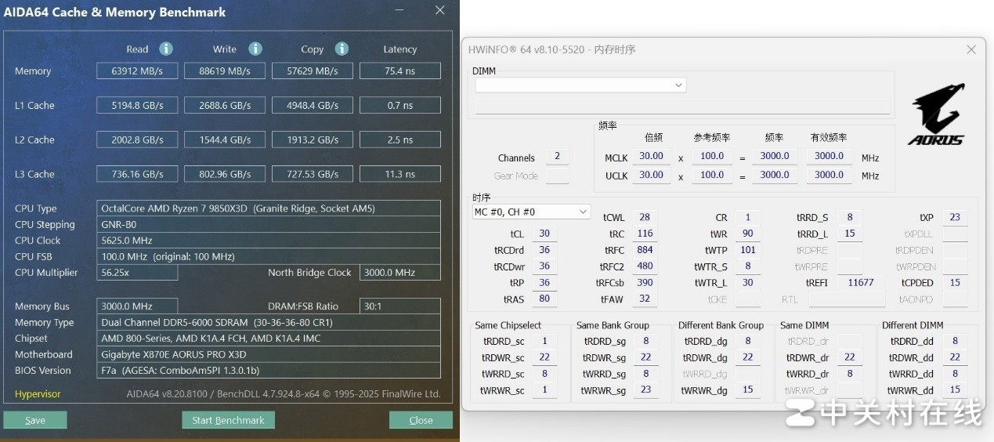
Task: Click the tRFC value 884
Action: [645, 250]
